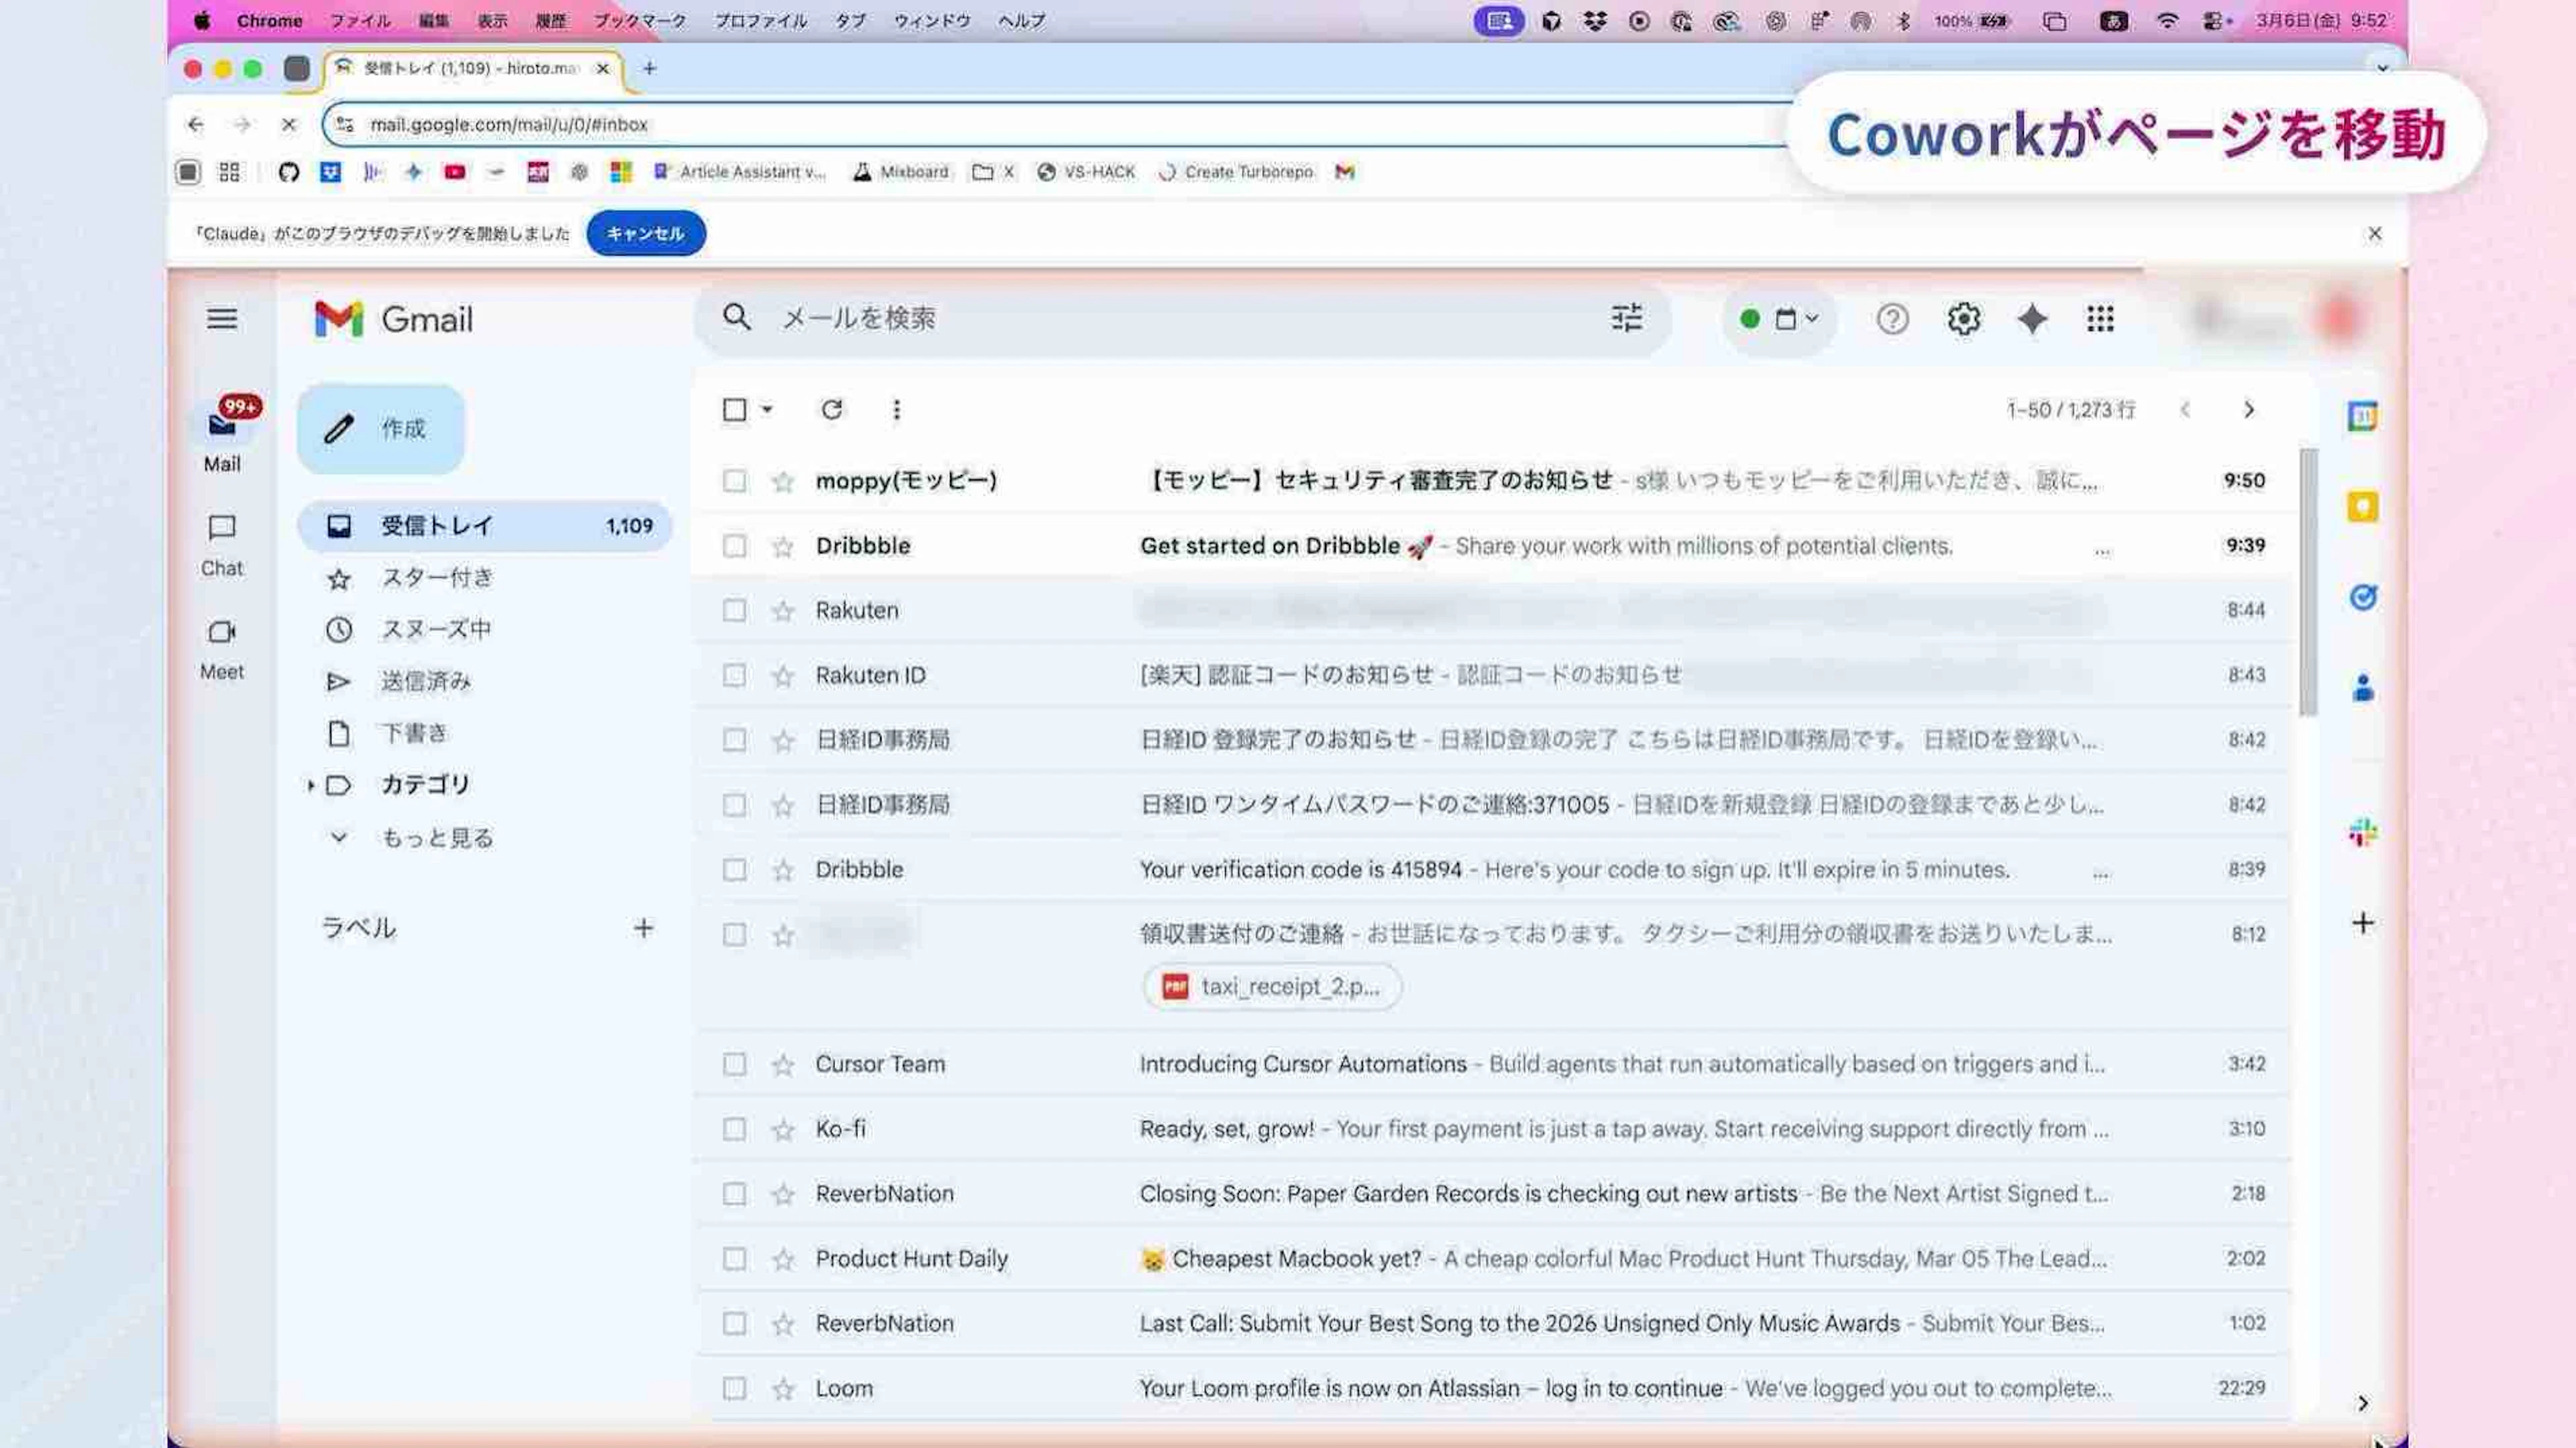Expand the カテゴリ label tree
The width and height of the screenshot is (2576, 1448).
(310, 785)
